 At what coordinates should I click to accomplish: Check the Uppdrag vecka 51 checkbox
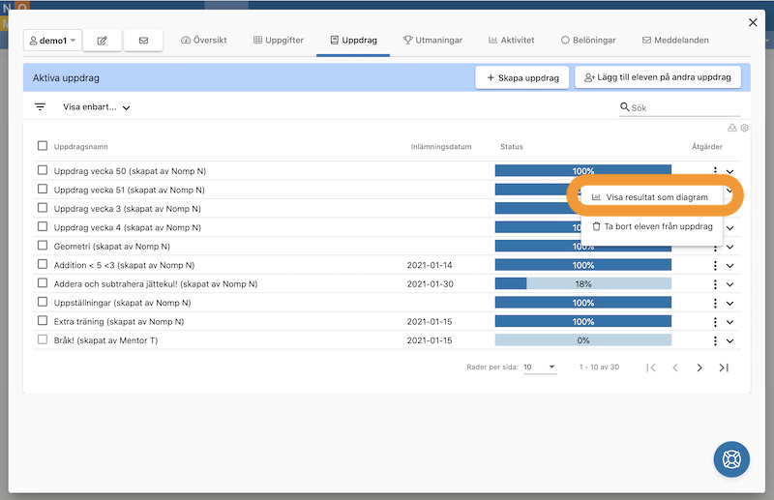tap(43, 189)
